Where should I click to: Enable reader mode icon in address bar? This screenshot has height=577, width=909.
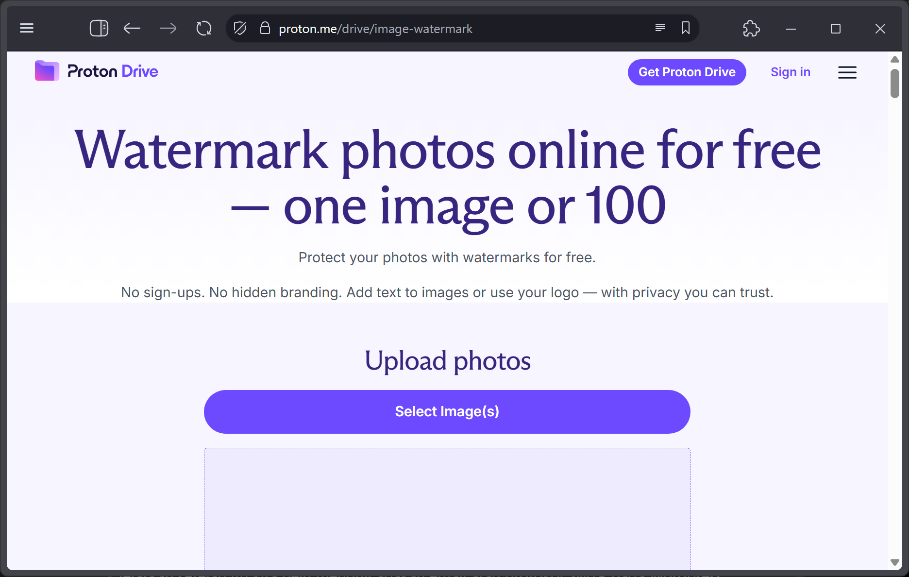pyautogui.click(x=660, y=28)
